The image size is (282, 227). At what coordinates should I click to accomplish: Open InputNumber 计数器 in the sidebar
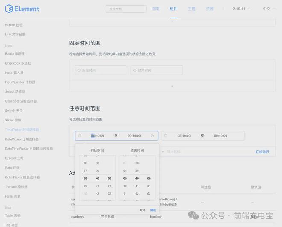coord(20,82)
